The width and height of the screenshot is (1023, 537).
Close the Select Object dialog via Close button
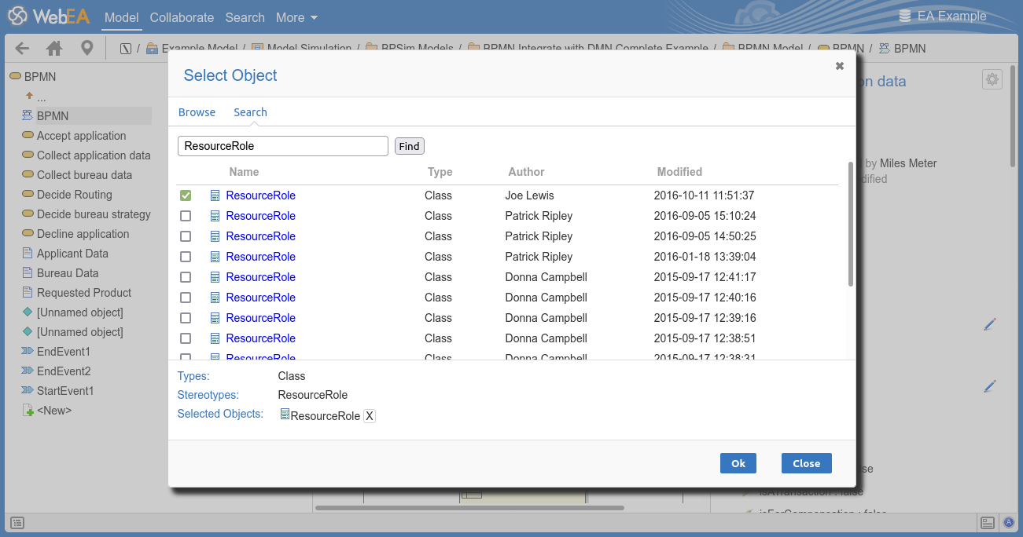[806, 463]
